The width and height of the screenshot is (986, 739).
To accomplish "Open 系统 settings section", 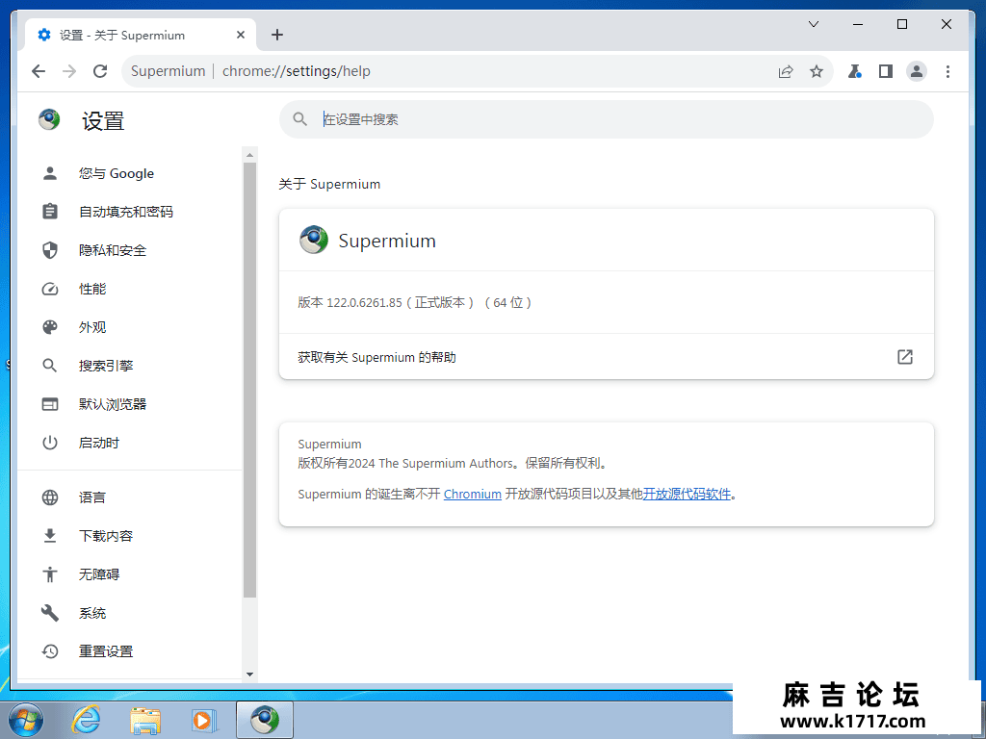I will point(129,613).
